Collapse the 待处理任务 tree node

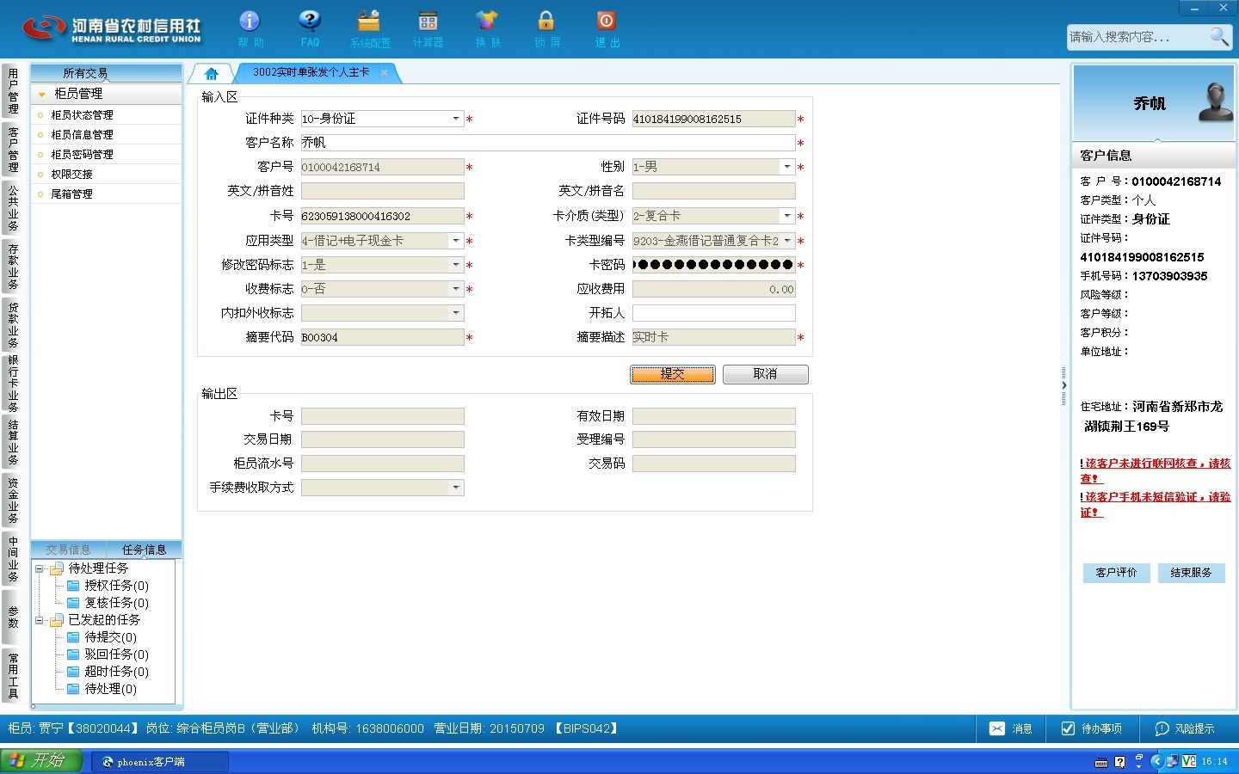coord(39,568)
